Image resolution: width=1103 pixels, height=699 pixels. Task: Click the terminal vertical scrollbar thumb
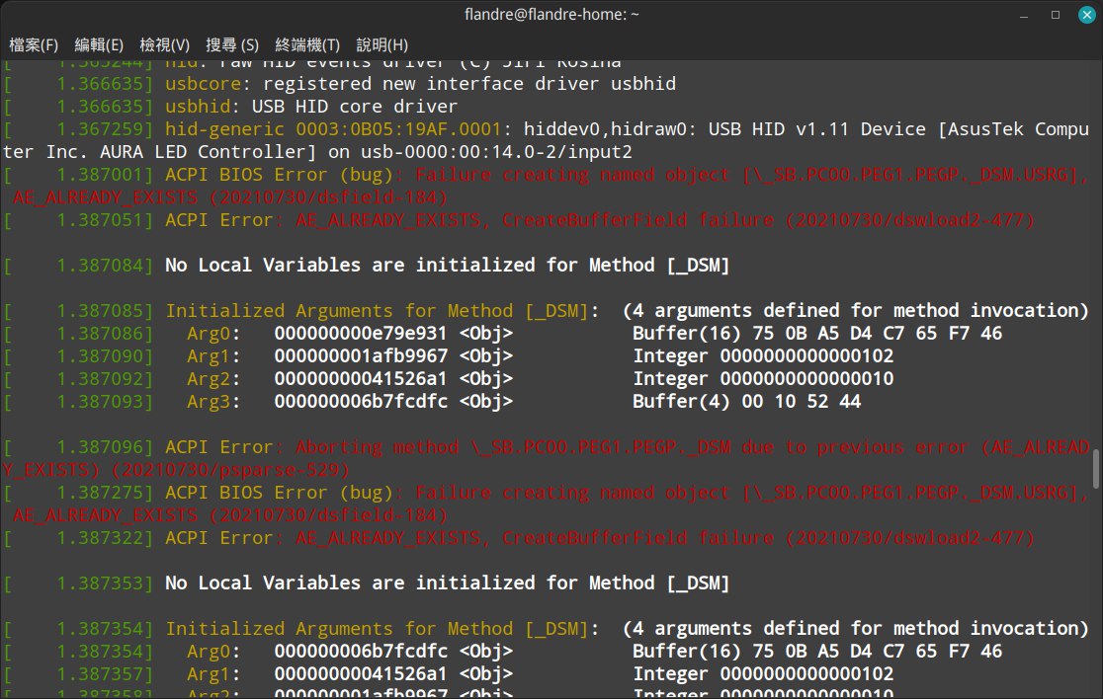[1096, 469]
